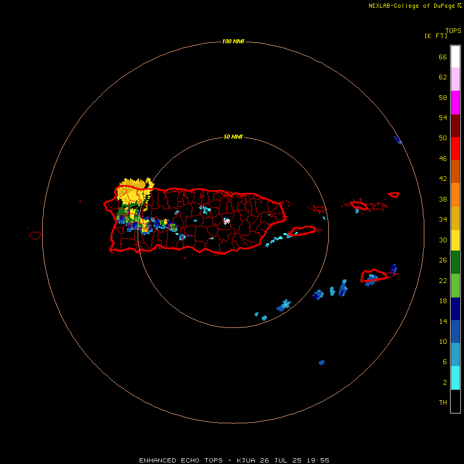Click the bright red legend swatch
This screenshot has height=464, width=464.
click(455, 148)
